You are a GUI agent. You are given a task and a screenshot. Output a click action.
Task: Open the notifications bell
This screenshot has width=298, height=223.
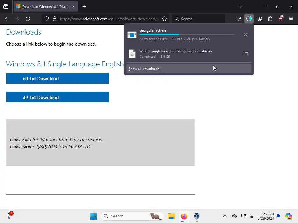(x=278, y=216)
